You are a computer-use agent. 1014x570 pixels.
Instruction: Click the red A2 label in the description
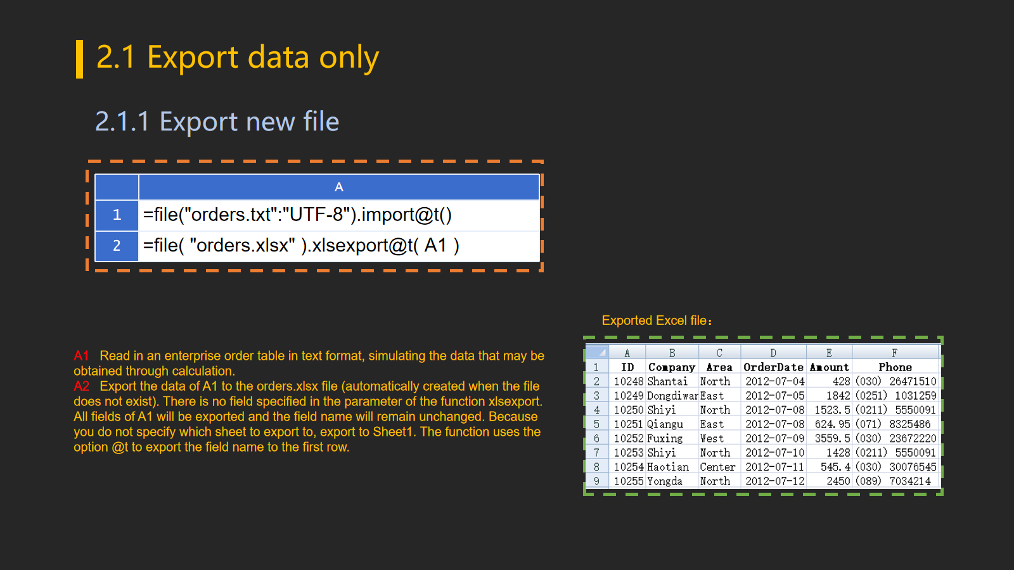point(82,386)
